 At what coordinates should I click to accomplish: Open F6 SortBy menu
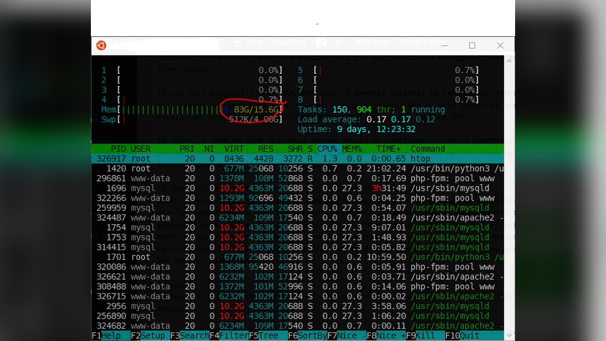(308, 336)
